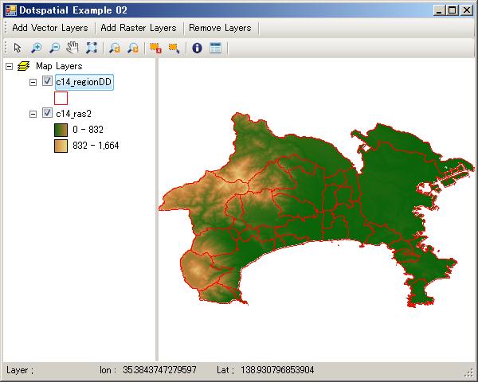Collapse the c14_ras2 layer legend
Image resolution: width=478 pixels, height=382 pixels.
pyautogui.click(x=33, y=114)
